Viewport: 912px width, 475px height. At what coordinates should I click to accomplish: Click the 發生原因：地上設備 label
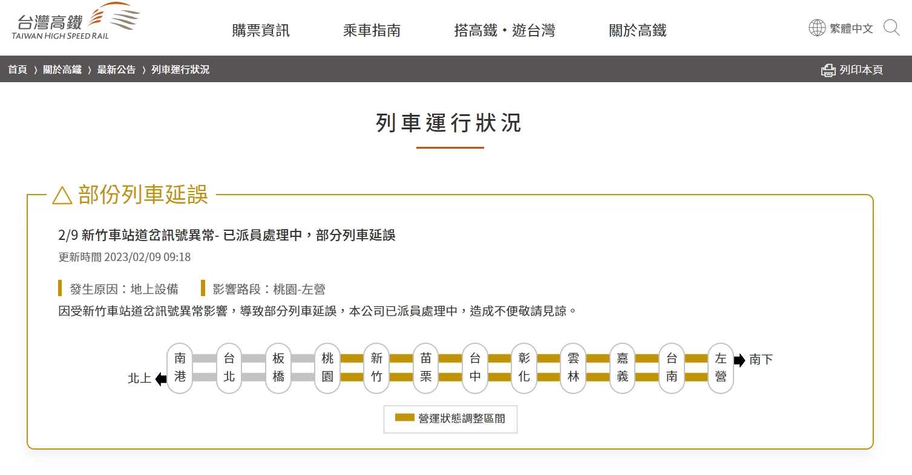pos(124,289)
